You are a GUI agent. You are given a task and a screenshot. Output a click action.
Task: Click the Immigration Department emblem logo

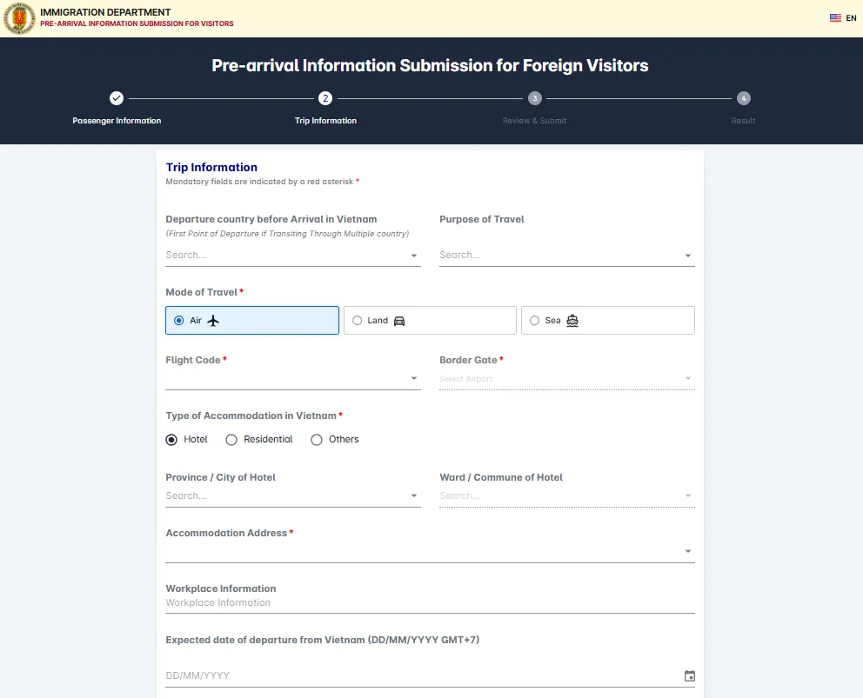point(19,18)
